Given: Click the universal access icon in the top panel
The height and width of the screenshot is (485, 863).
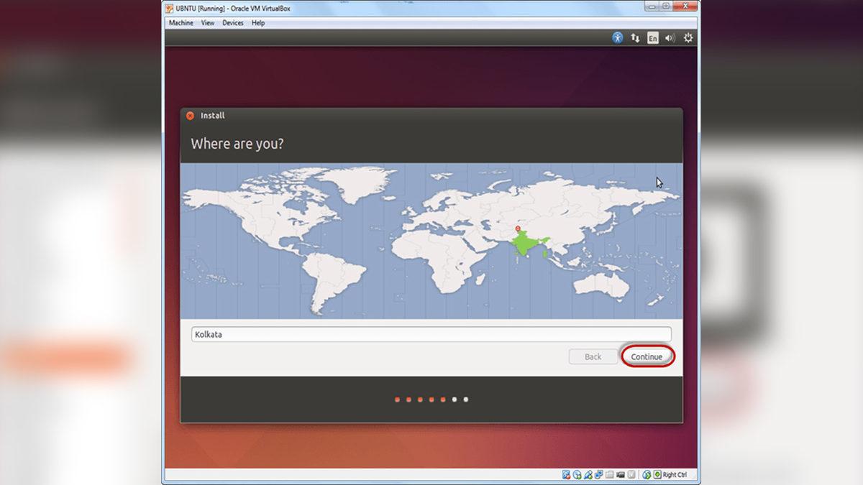Looking at the screenshot, I should 617,37.
